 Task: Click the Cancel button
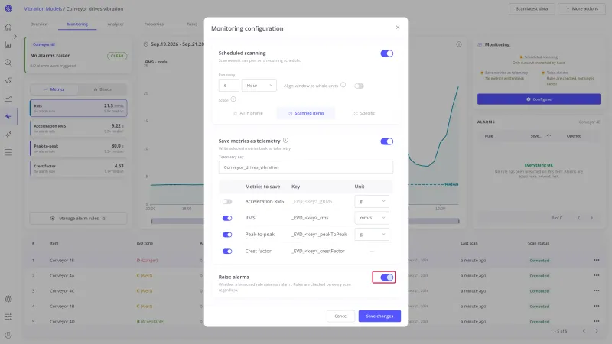tap(340, 316)
